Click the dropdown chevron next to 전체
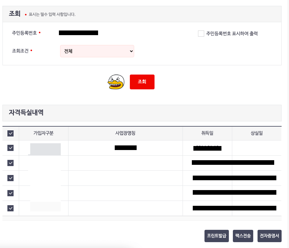 coord(131,51)
